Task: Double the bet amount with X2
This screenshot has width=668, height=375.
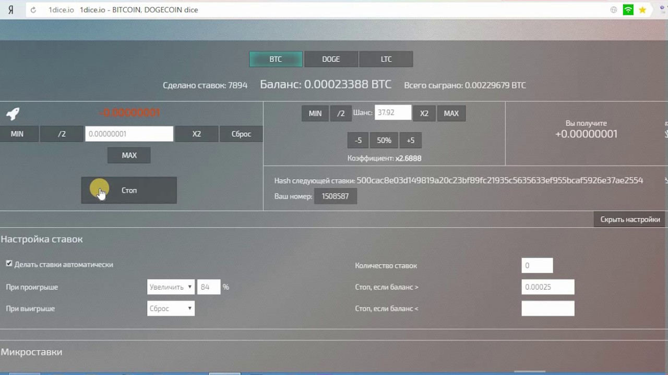Action: click(x=197, y=134)
